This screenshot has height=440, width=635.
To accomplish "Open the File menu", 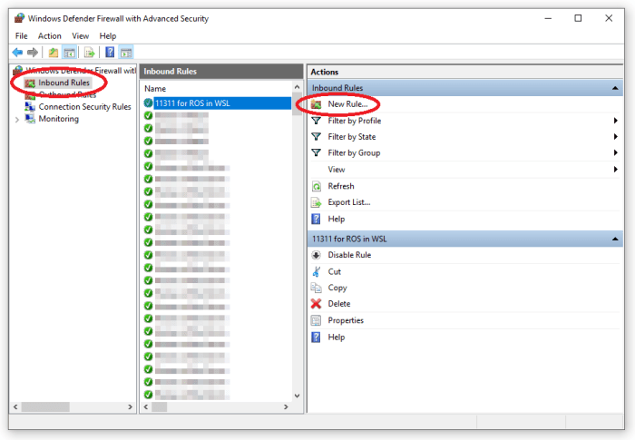I will 21,35.
